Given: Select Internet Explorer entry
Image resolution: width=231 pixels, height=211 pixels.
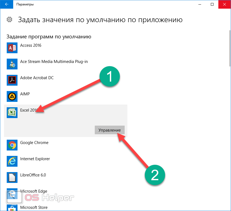Looking at the screenshot, I should click(x=66, y=161).
